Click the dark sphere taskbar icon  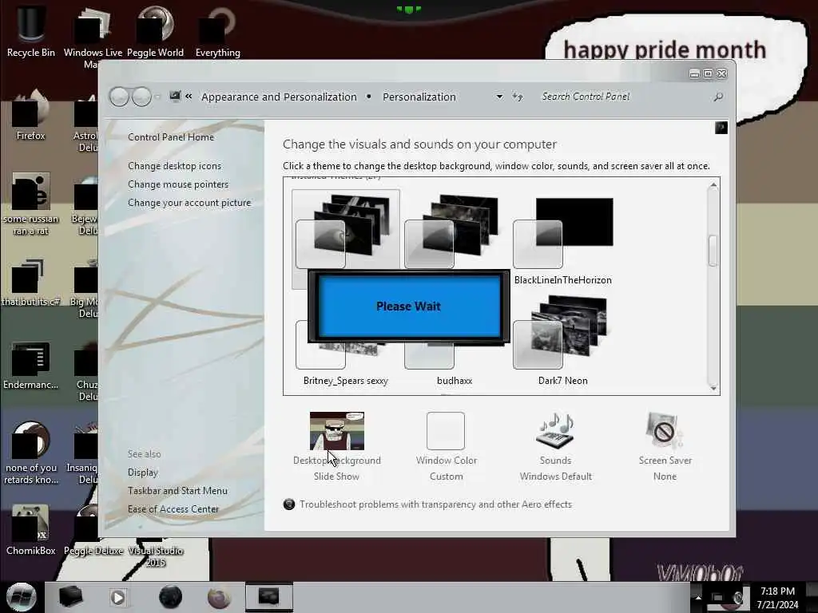[x=170, y=597]
